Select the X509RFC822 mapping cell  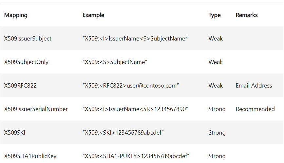pyautogui.click(x=20, y=86)
